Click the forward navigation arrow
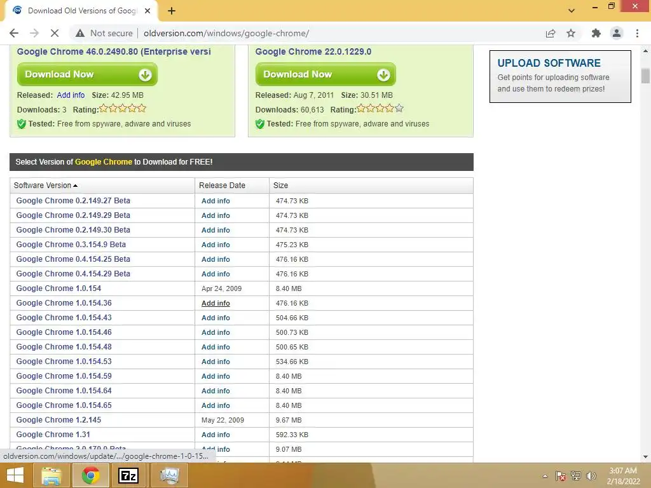Screen dimensions: 651x488 pos(34,33)
